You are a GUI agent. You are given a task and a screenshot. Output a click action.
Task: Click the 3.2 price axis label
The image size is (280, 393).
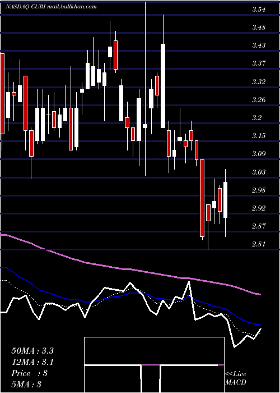coord(257,117)
